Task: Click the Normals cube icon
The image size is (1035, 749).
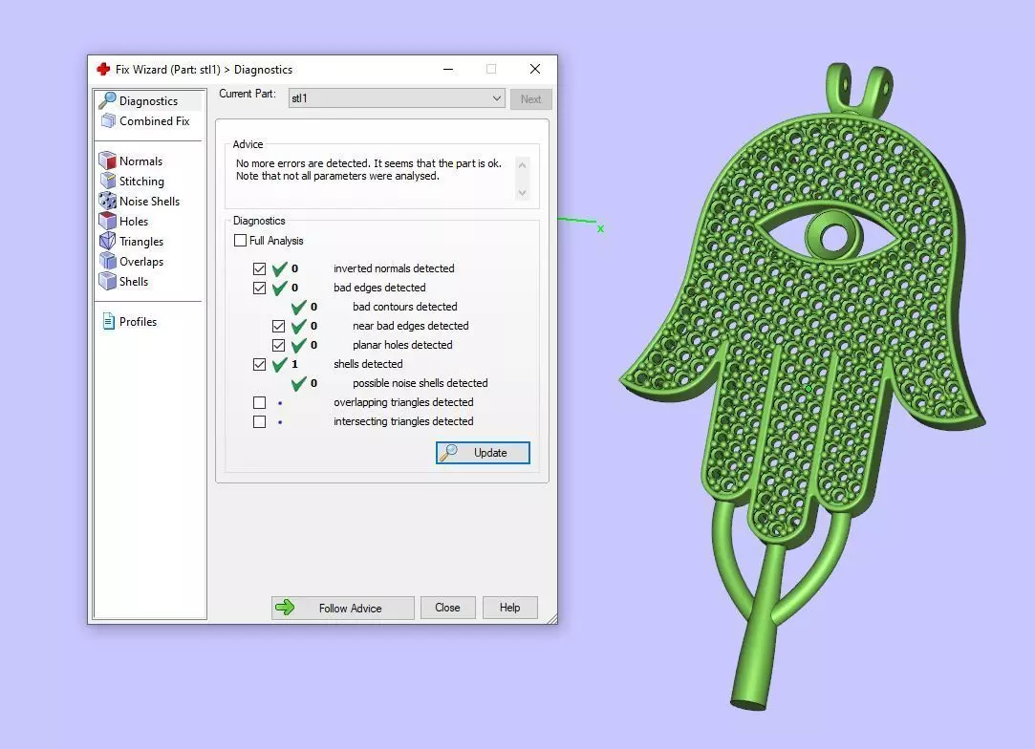Action: pyautogui.click(x=108, y=160)
